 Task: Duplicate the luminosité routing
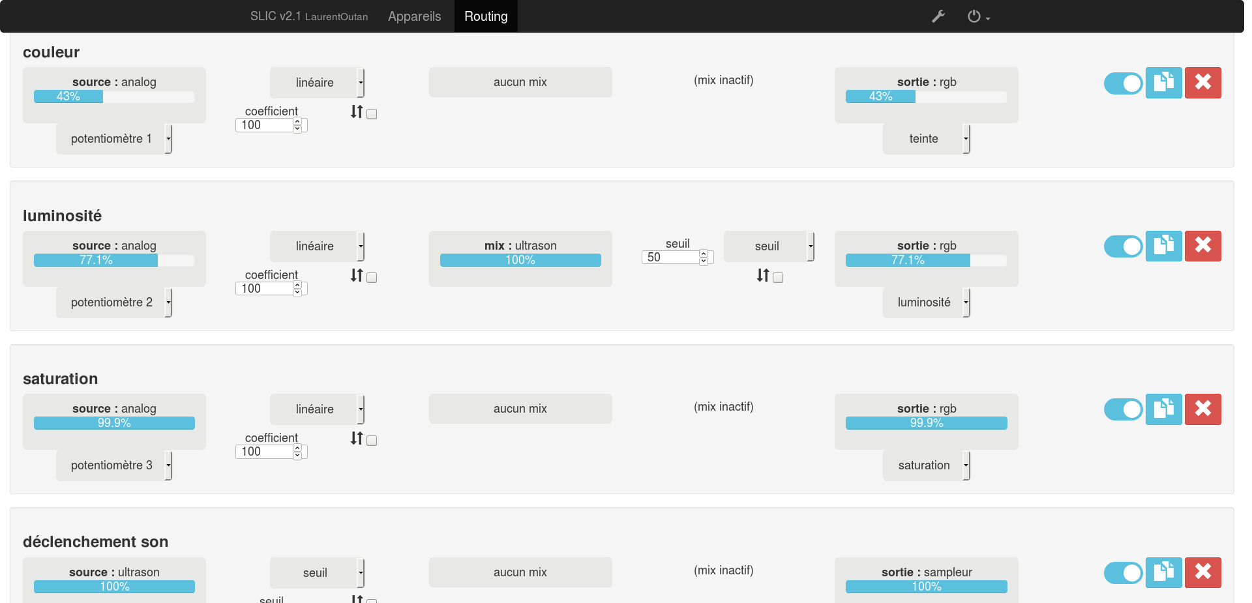point(1164,246)
